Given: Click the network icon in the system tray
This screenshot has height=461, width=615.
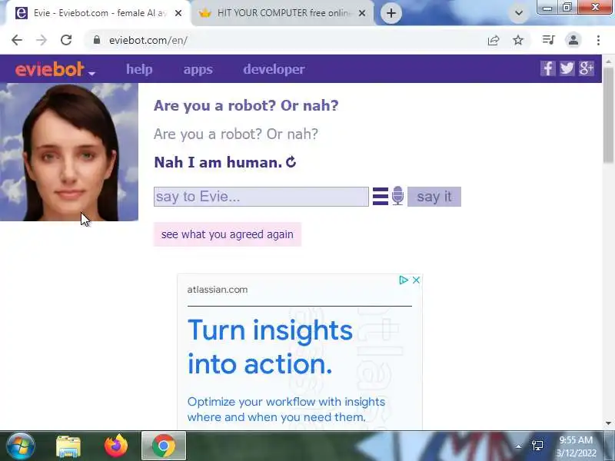Looking at the screenshot, I should [x=537, y=446].
